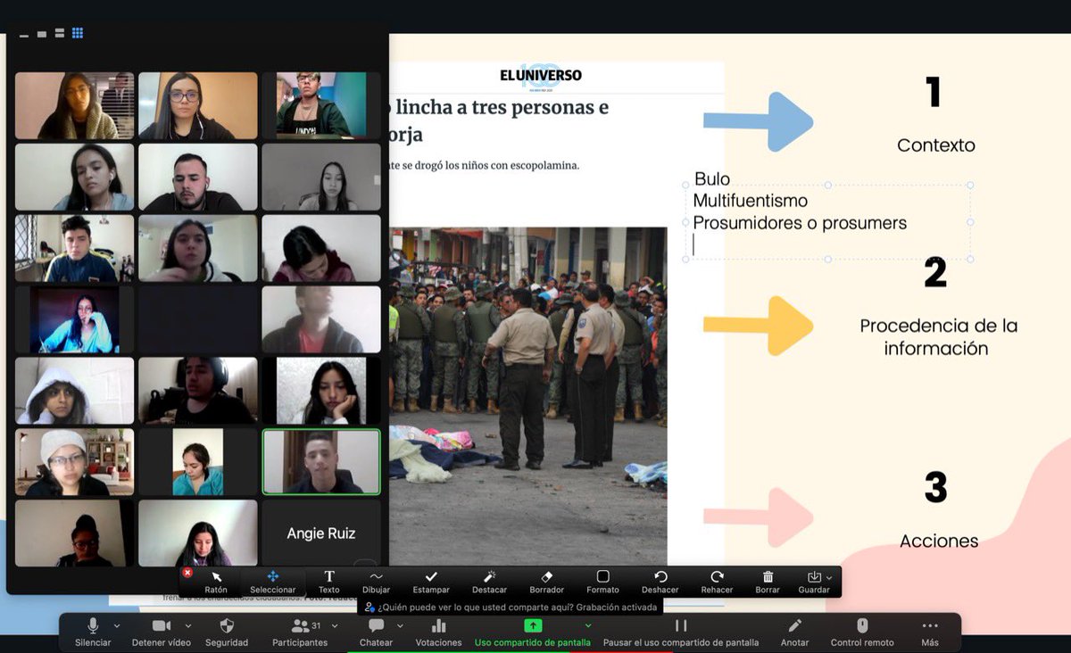Open the Seguridad shield options

click(227, 632)
